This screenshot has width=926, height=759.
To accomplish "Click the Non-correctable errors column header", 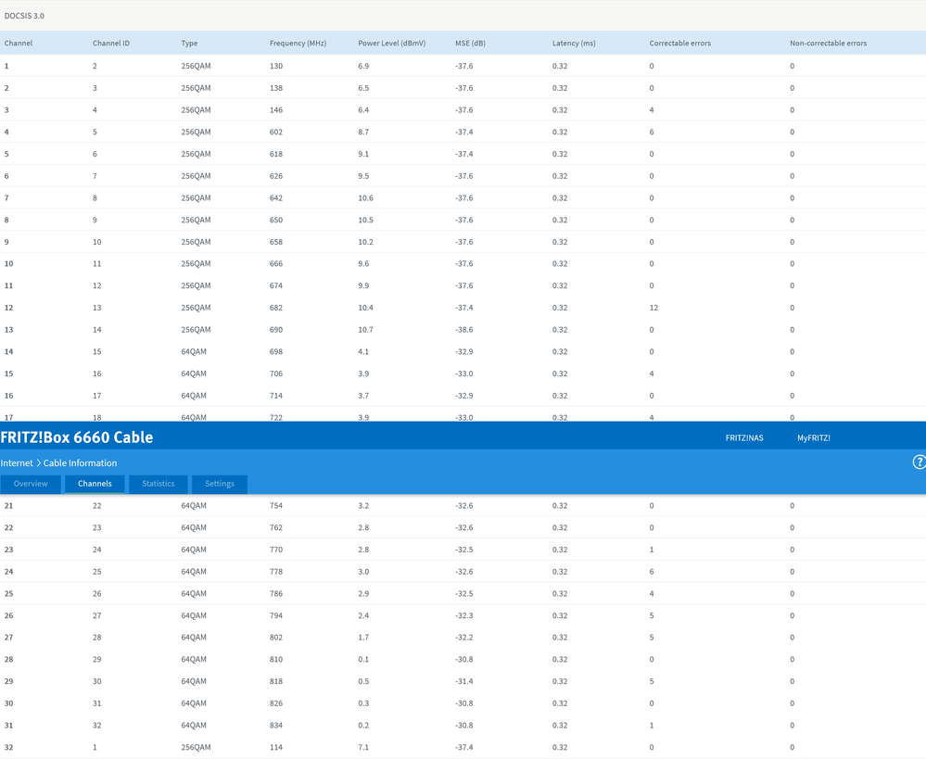I will pyautogui.click(x=828, y=44).
